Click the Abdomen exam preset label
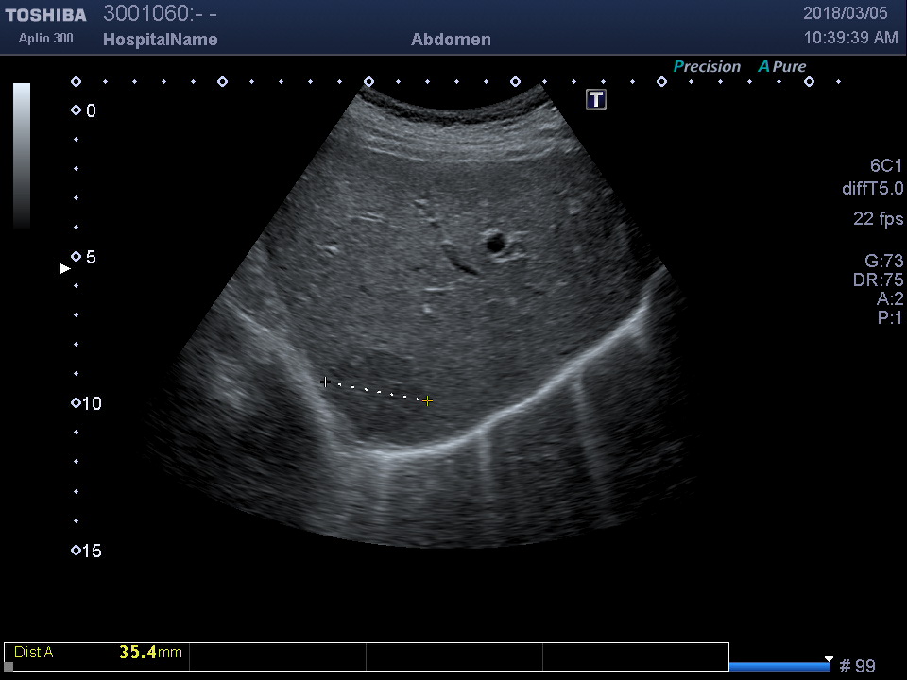Screen dimensions: 907x680 point(451,40)
